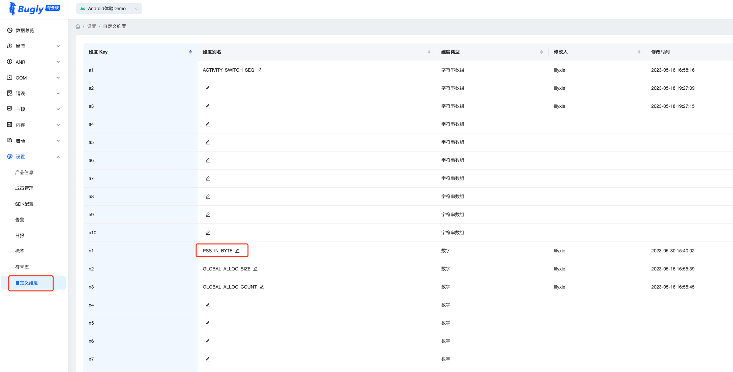Screen dimensions: 733x372
Task: Edit PSS_IN_BYTE alias pencil icon
Action: 237,251
